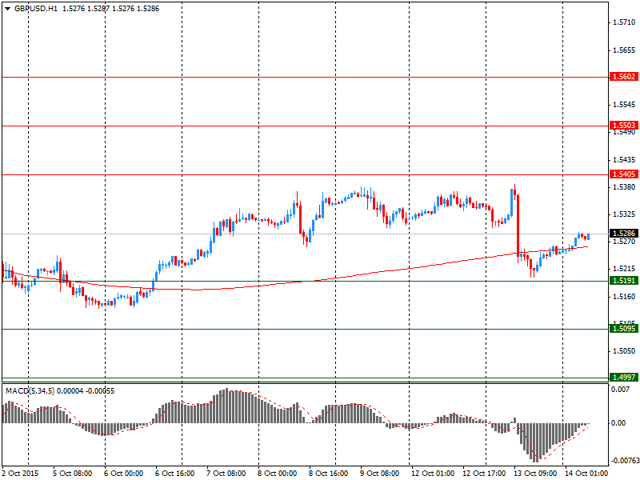Screen dimensions: 640x480
Task: Click the 12 Oct 17:00 time axis label
Action: 484,474
